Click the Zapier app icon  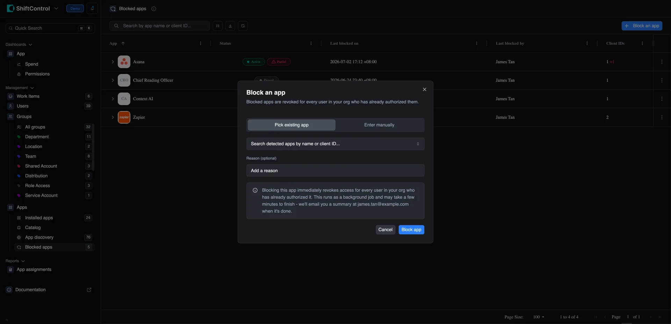click(x=124, y=117)
